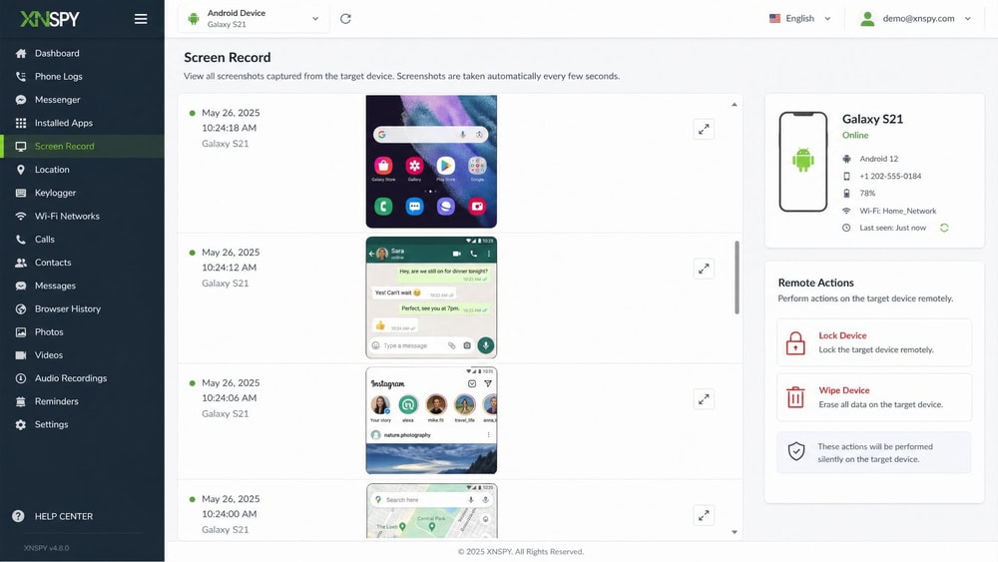Click the XNSPY logo
The image size is (998, 562).
pos(50,19)
